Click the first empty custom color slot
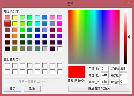The height and width of the screenshot is (96, 134). (7, 65)
